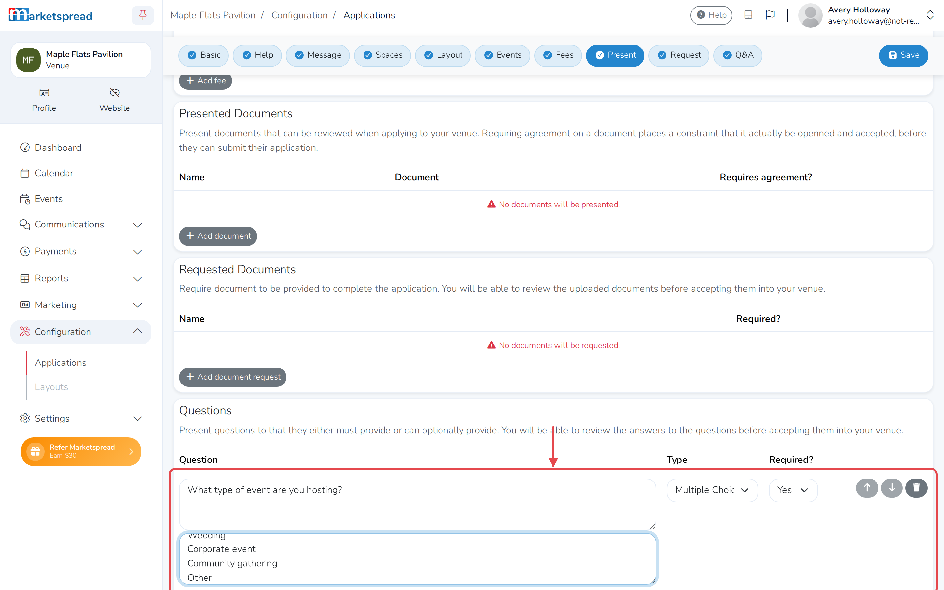Move the question down with arrow button
Viewport: 944px width, 590px height.
[891, 488]
